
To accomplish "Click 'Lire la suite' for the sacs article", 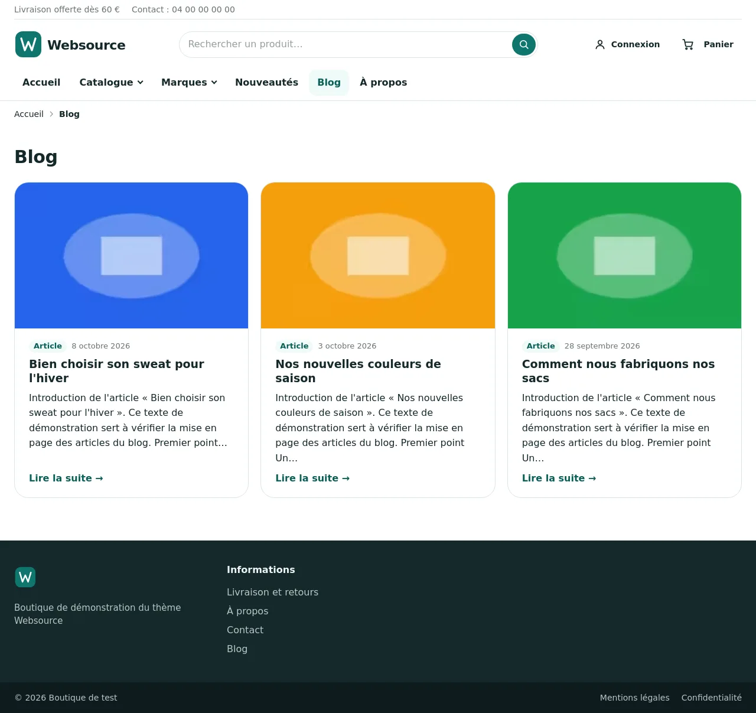I will click(x=559, y=478).
